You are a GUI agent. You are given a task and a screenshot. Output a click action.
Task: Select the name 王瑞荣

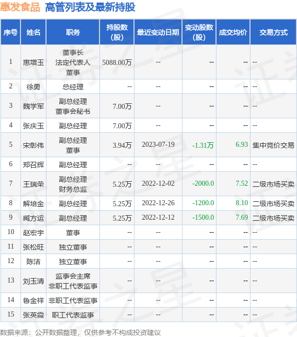point(33,184)
